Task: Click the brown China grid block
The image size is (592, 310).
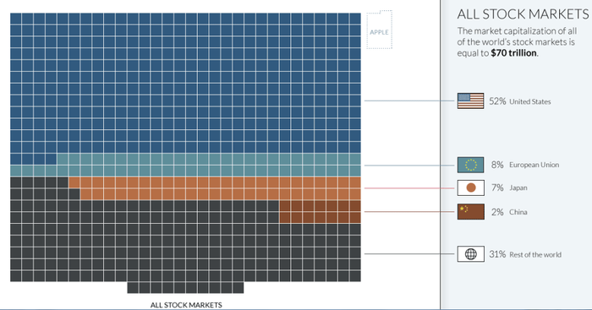Action: point(321,211)
